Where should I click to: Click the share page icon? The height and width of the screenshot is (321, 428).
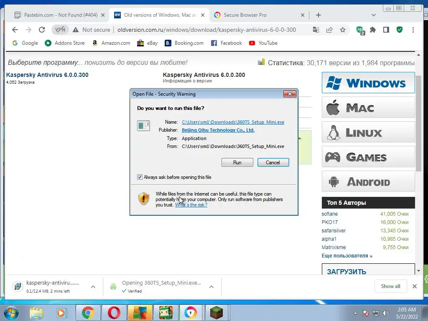click(x=329, y=30)
